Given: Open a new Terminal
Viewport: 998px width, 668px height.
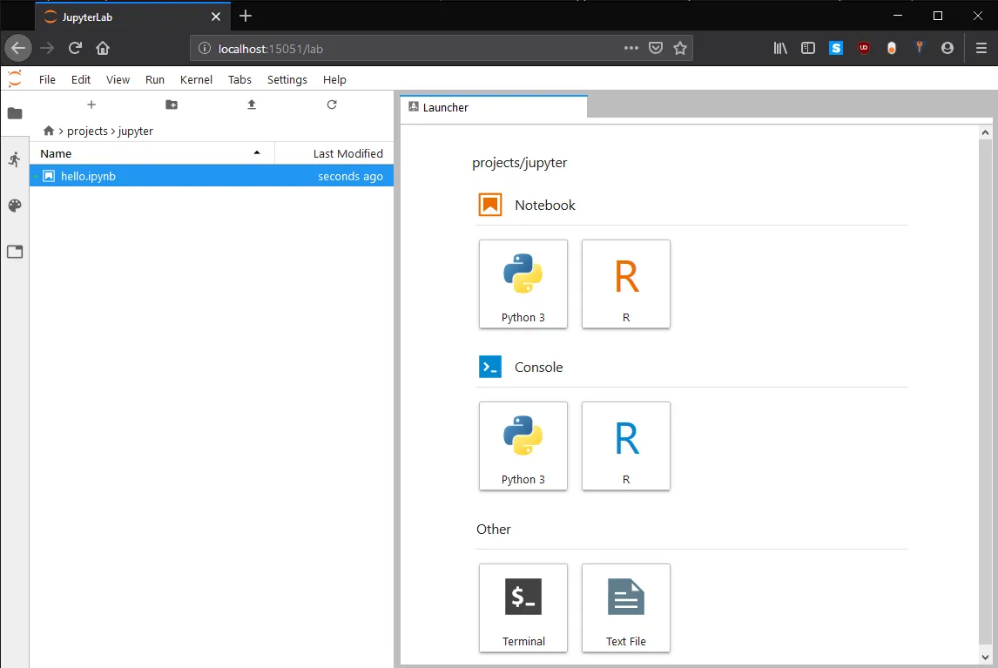Looking at the screenshot, I should coord(523,608).
